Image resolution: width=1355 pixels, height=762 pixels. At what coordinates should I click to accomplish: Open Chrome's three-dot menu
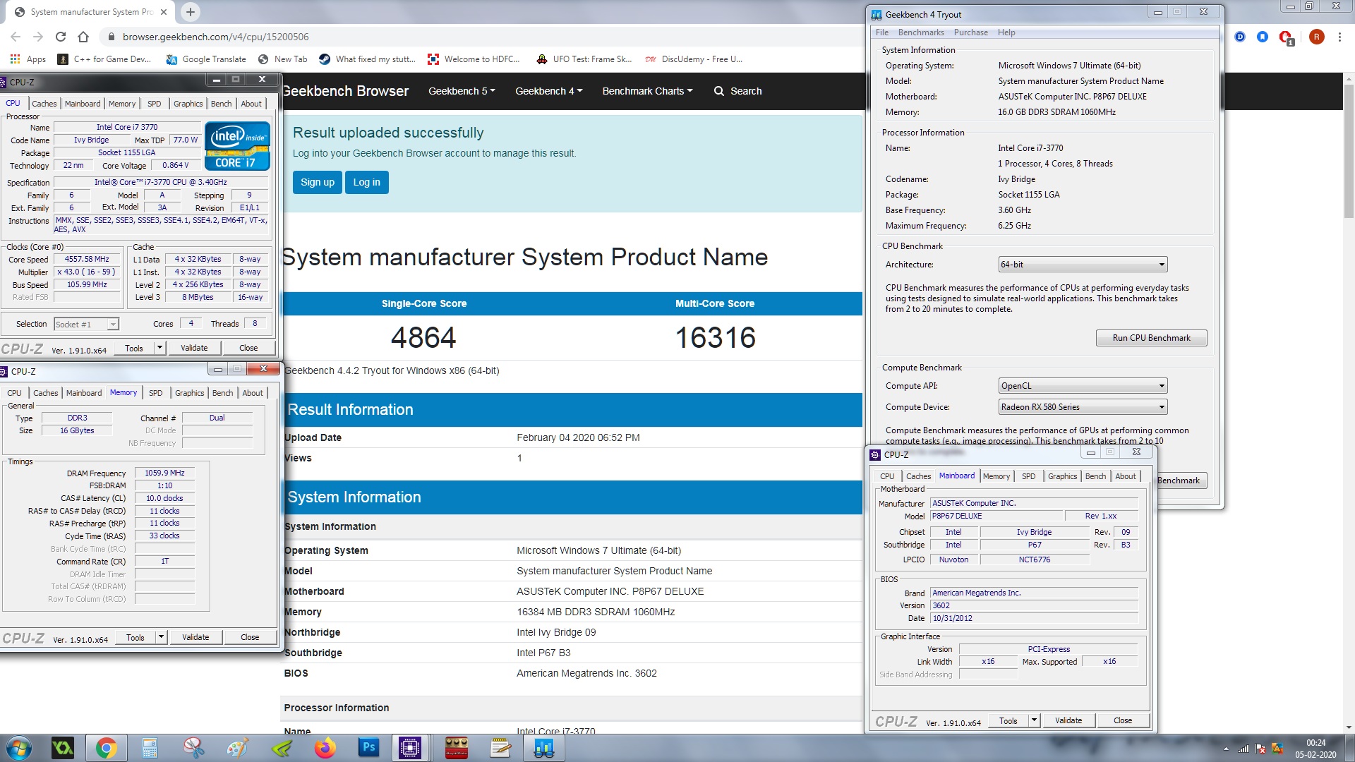click(x=1339, y=37)
